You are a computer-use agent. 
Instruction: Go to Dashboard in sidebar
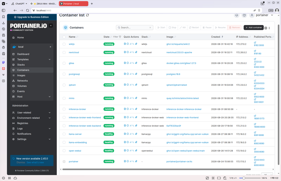pos(32,54)
